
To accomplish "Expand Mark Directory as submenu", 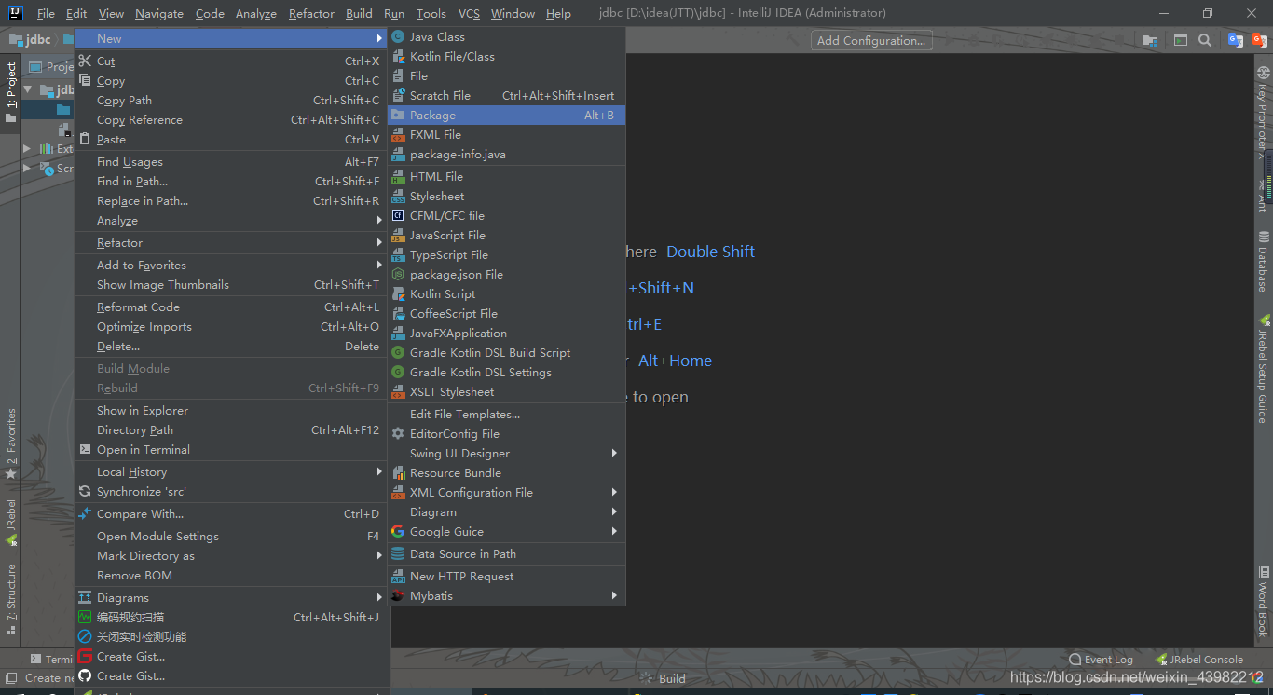I will pyautogui.click(x=232, y=555).
